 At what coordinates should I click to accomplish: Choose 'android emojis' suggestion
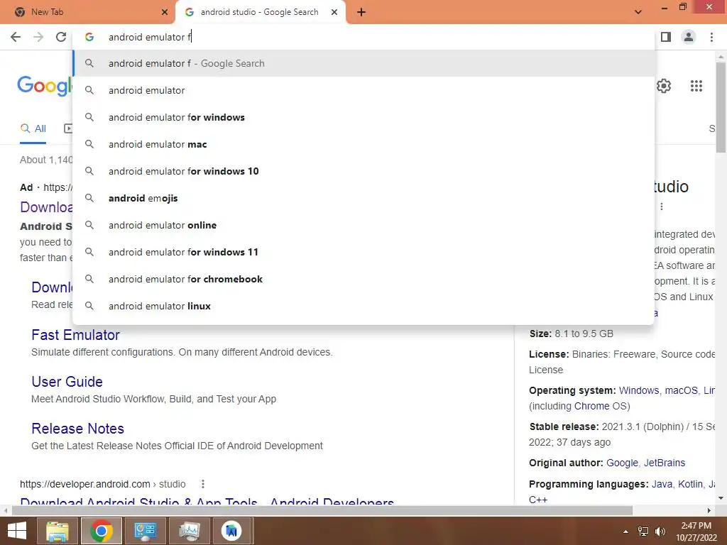(364, 199)
